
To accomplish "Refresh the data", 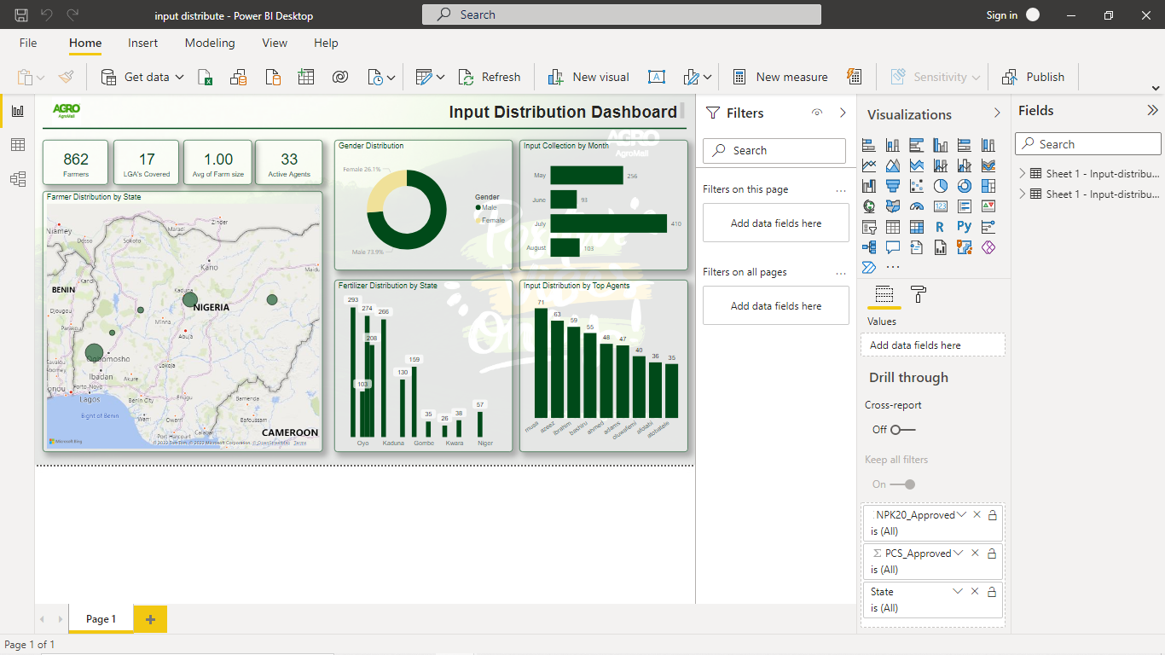I will point(490,77).
